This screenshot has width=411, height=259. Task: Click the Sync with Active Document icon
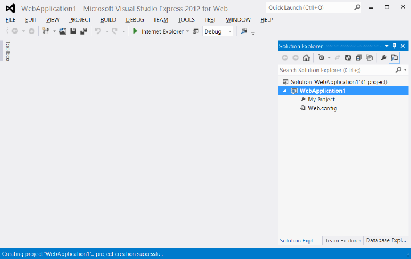[337, 57]
